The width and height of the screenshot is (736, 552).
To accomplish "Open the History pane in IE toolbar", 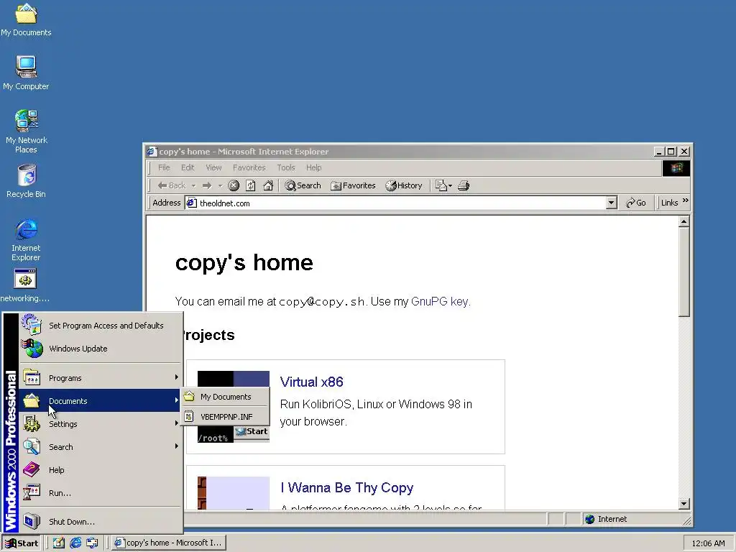I will (x=404, y=185).
